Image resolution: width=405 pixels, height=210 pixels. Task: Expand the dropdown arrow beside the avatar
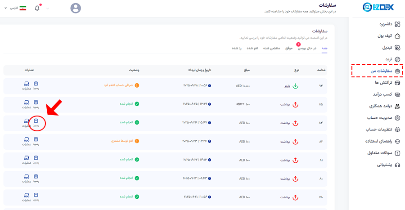point(48,8)
